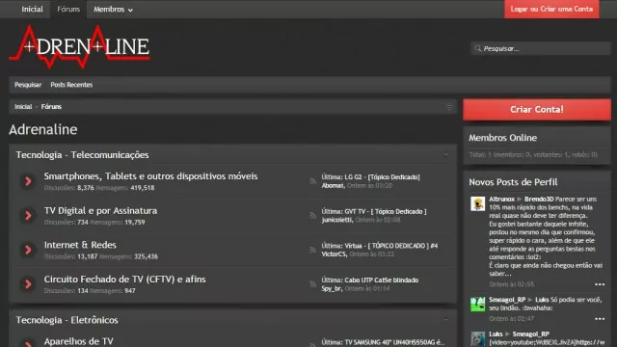617x347 pixels.
Task: Click RSS feed icon for CFTV forum
Action: pyautogui.click(x=312, y=284)
